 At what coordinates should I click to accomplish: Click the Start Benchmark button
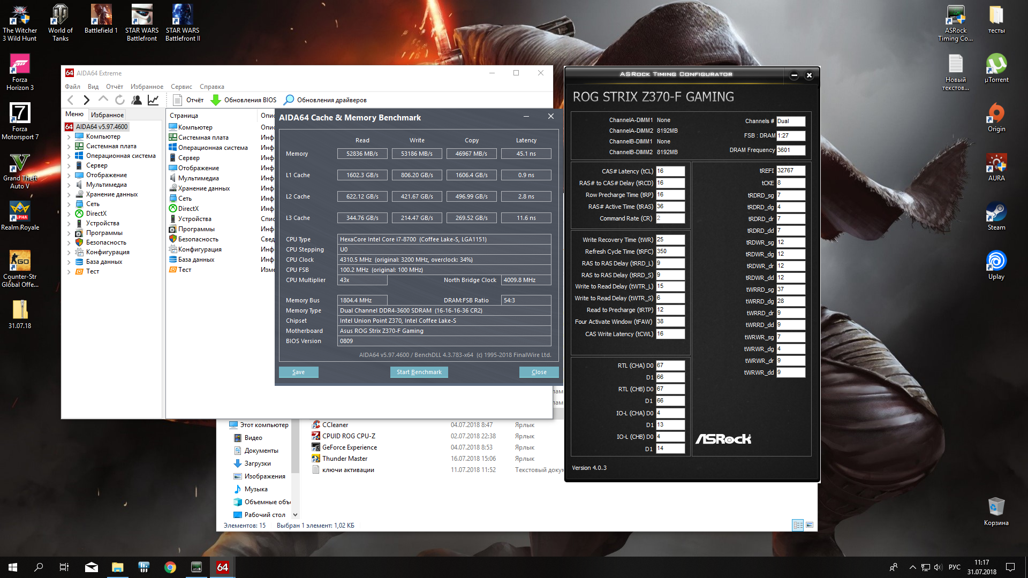click(419, 372)
